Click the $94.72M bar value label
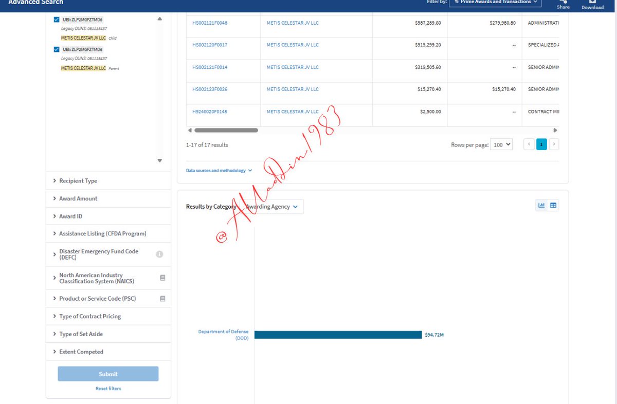 (x=434, y=335)
